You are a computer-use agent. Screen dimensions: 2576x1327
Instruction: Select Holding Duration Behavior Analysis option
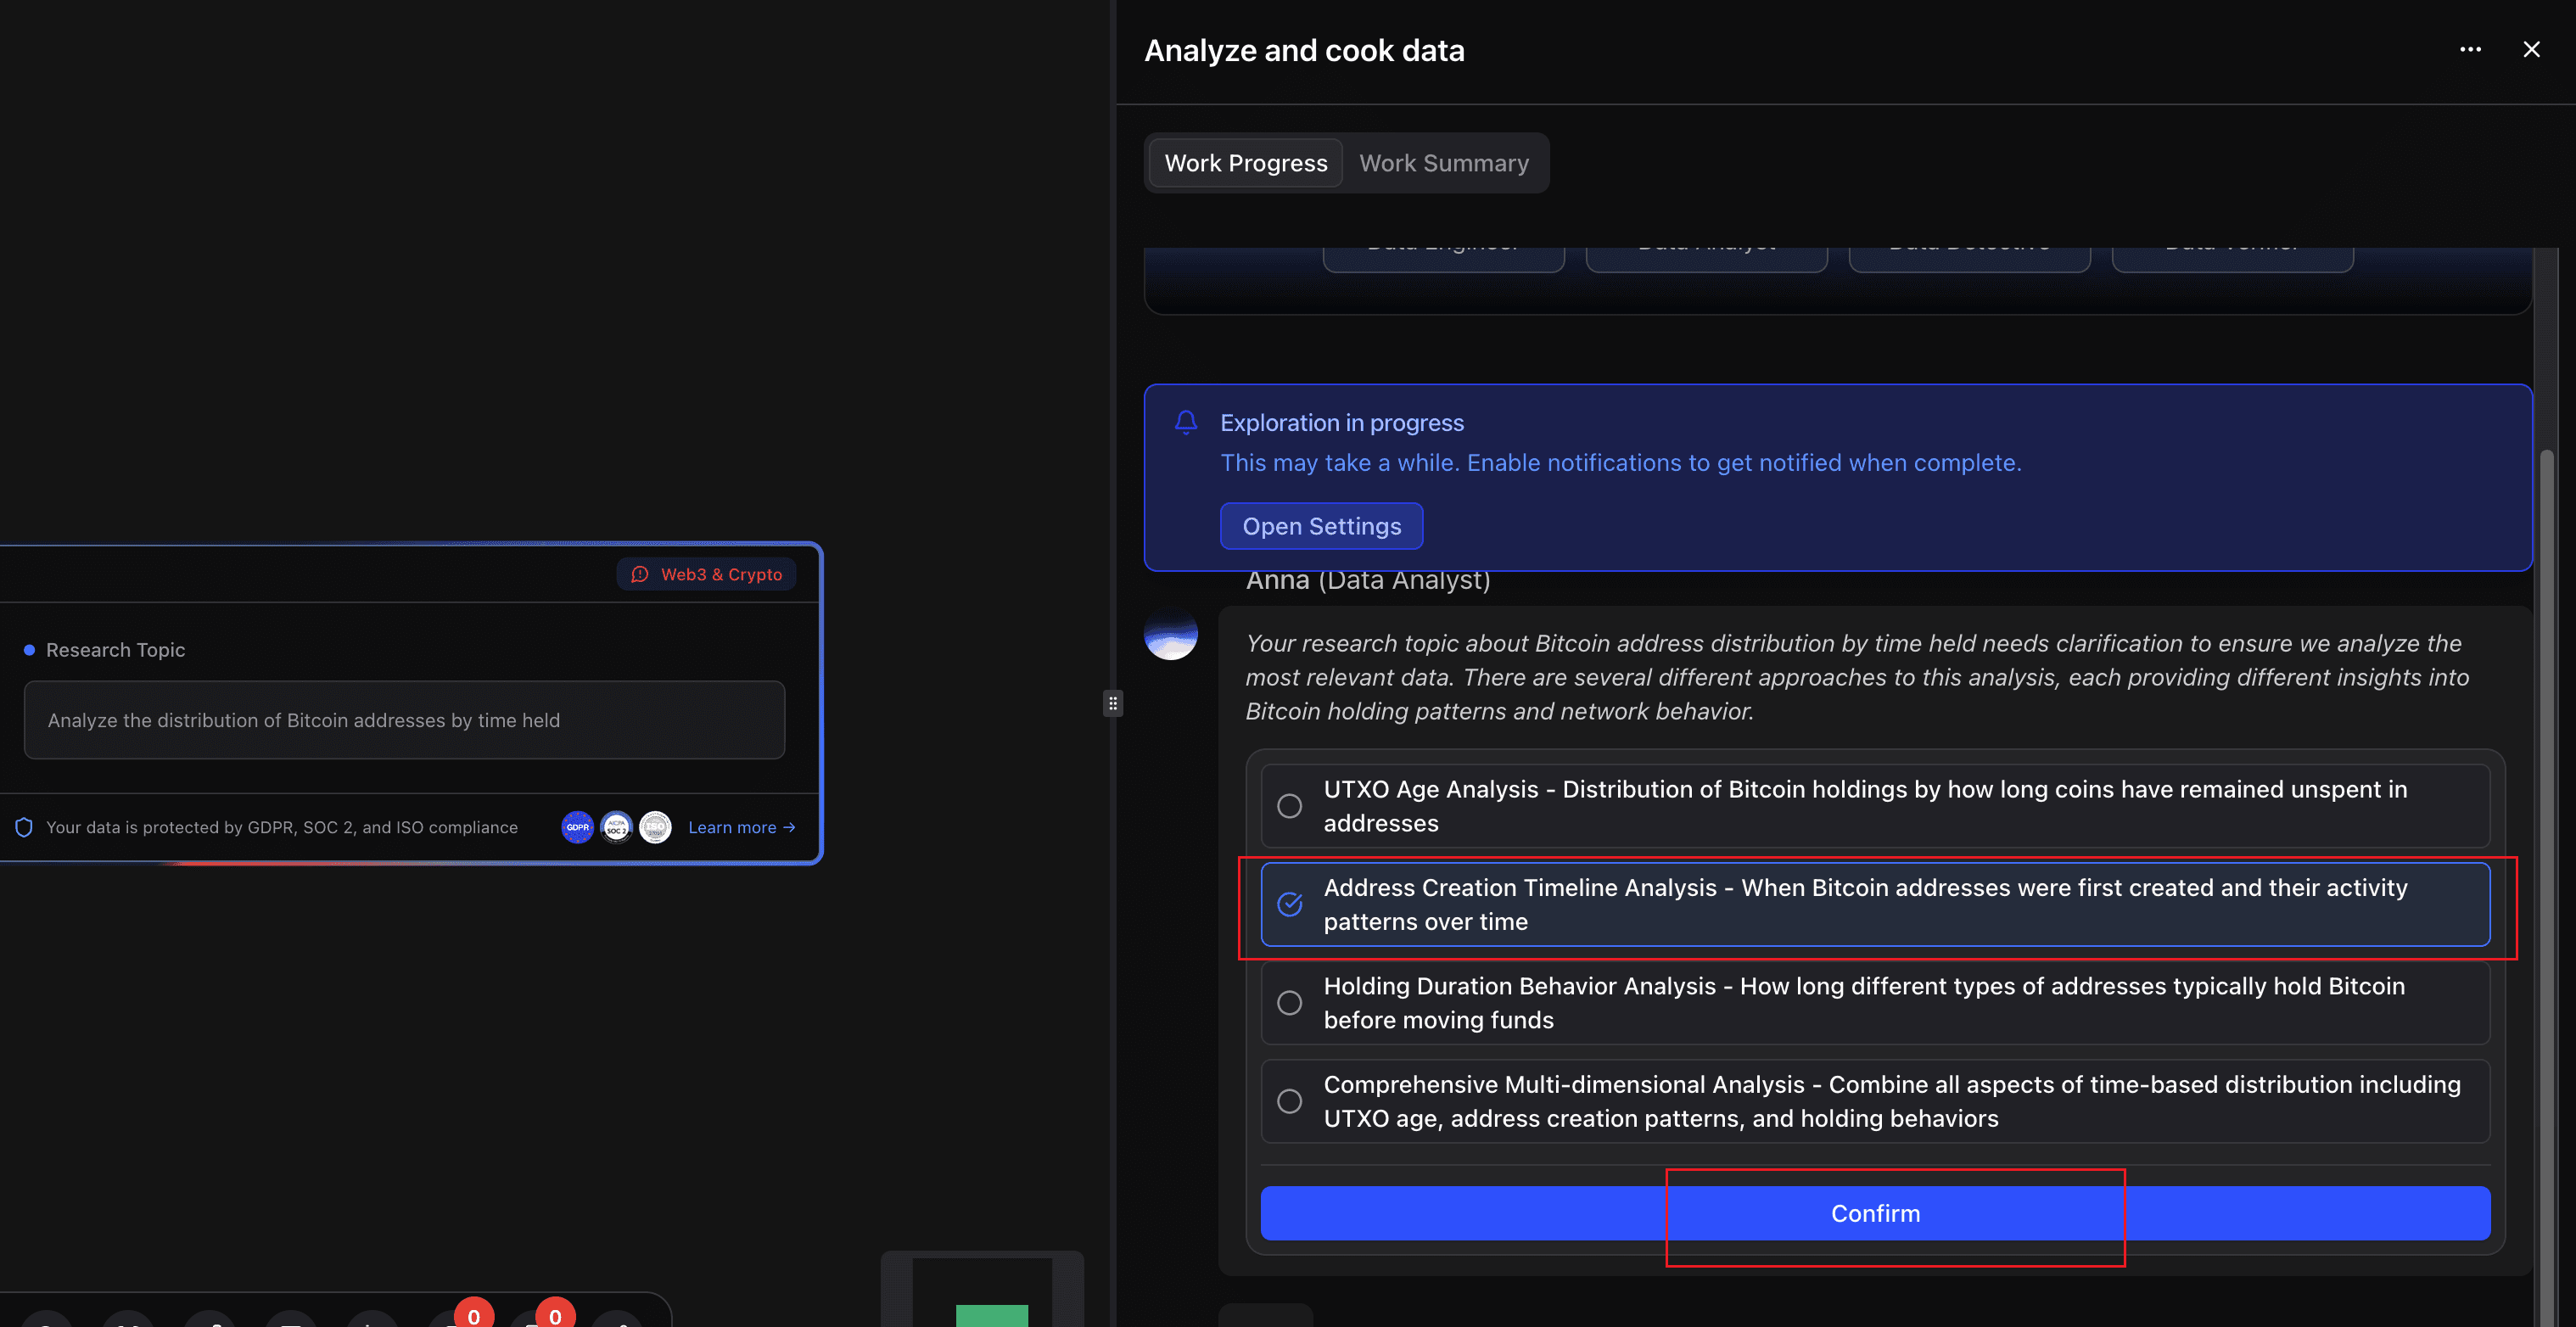(x=1290, y=1002)
